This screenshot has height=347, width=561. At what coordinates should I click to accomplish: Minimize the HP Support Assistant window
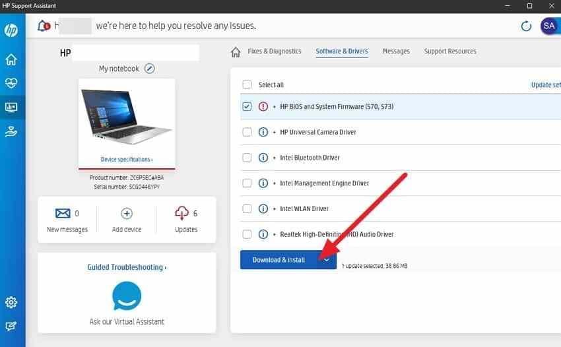pyautogui.click(x=508, y=6)
